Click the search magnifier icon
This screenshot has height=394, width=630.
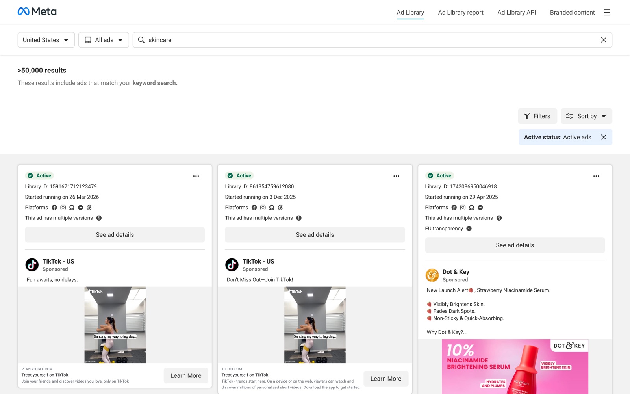pos(141,40)
